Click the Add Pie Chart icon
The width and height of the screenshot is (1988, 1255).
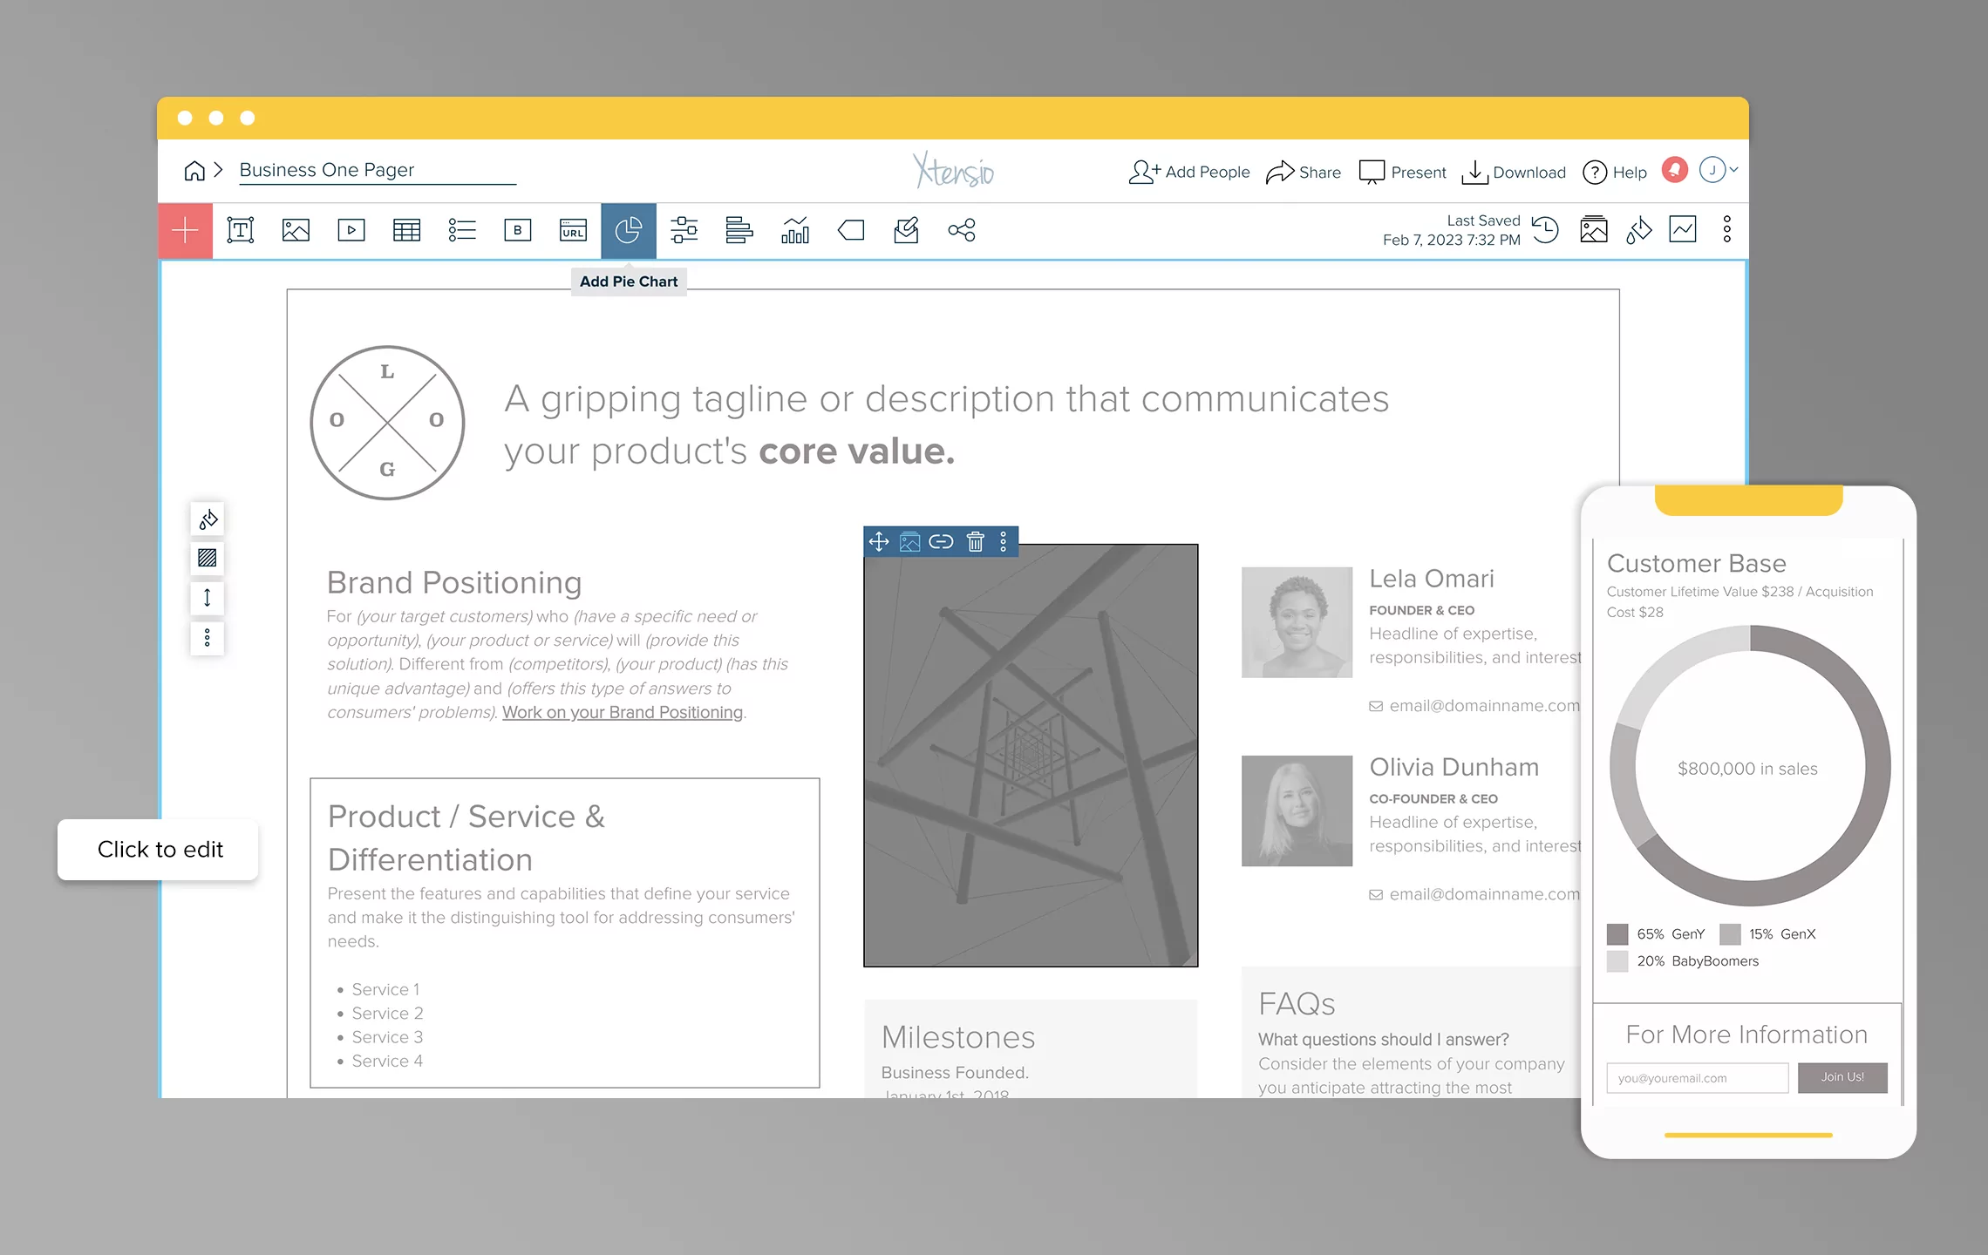pos(628,231)
